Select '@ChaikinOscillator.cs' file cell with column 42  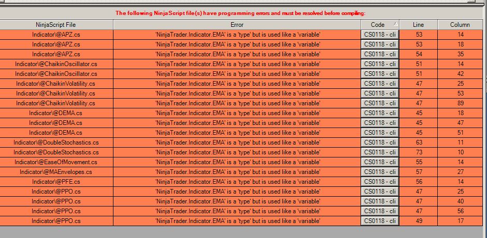(56, 74)
